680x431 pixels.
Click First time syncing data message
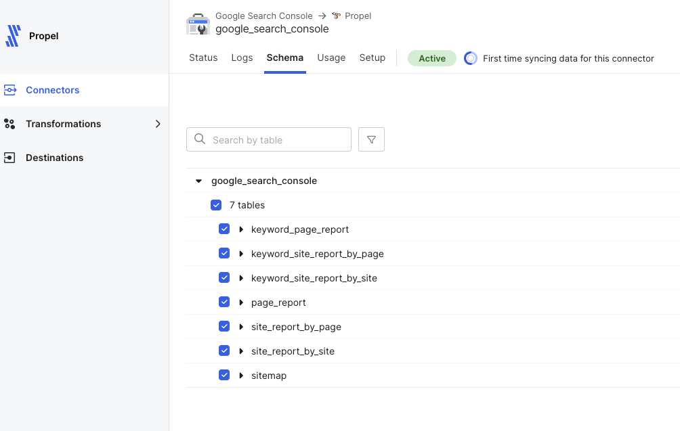[x=568, y=58]
